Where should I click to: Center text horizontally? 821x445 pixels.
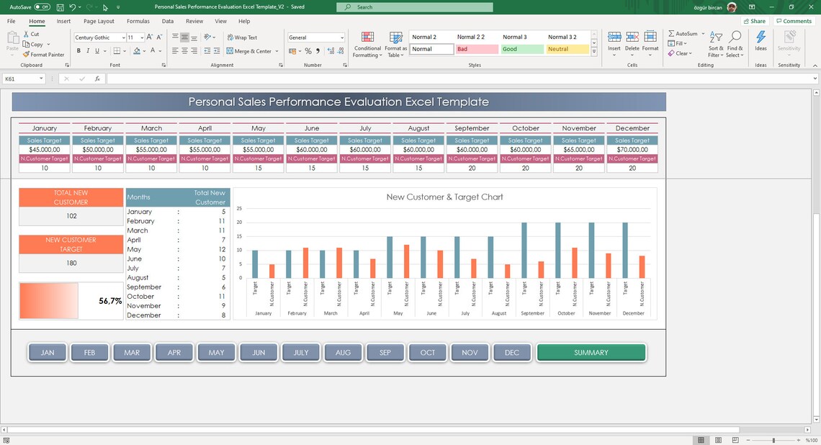point(185,51)
